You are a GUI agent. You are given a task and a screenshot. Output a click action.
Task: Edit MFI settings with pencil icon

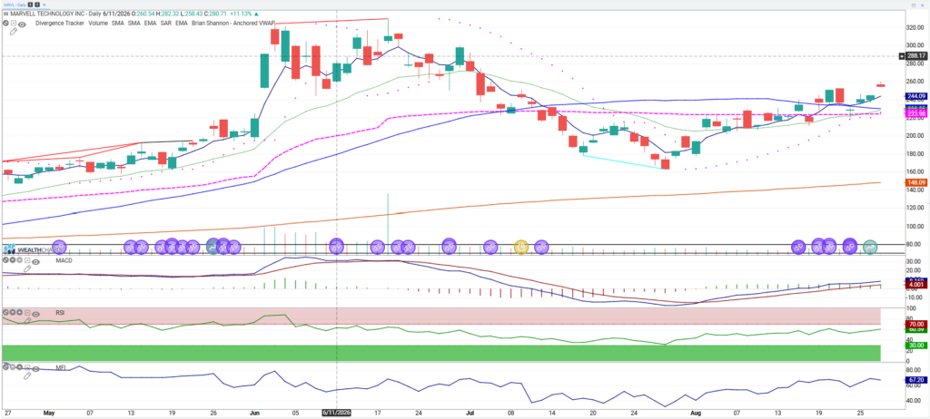point(27,375)
